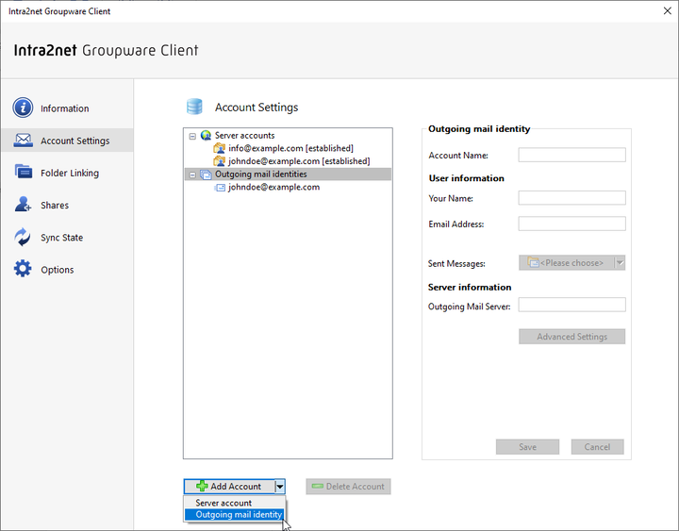
Task: Select johndoe@example.com outgoing identity
Action: click(x=273, y=187)
